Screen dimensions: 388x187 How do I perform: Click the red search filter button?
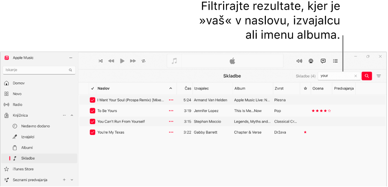[367, 76]
